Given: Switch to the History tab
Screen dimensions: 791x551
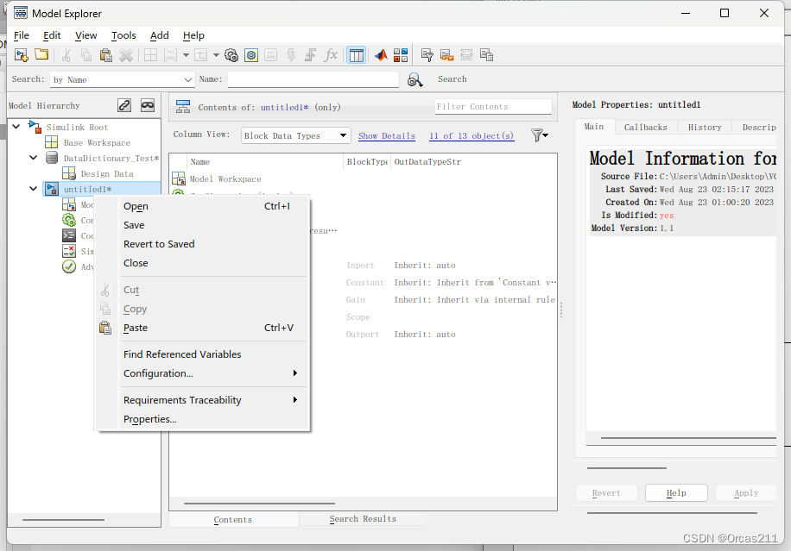Looking at the screenshot, I should pos(705,127).
